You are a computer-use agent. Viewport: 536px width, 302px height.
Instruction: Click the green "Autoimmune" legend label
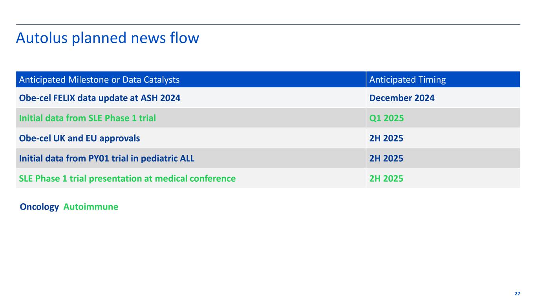(x=91, y=207)
